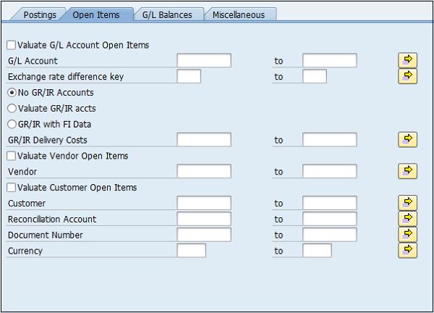Open multiple selection for Document Number
The image size is (434, 313).
click(x=407, y=235)
